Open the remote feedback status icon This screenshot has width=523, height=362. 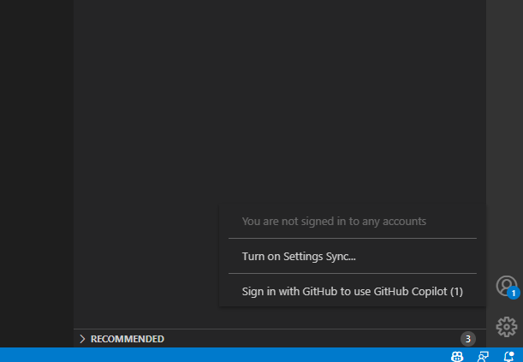pos(483,356)
